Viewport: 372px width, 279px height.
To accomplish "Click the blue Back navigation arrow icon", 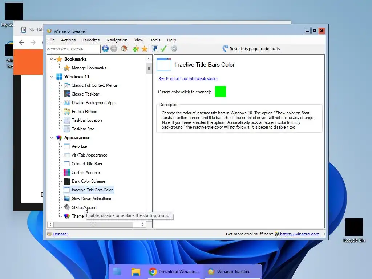I will (105, 49).
